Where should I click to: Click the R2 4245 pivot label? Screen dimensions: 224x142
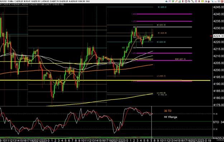[x=162, y=7]
